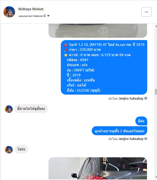Image resolution: width=157 pixels, height=180 pixels.
Task: Click the Nidtaya Ninket name link
Action: 31,9
